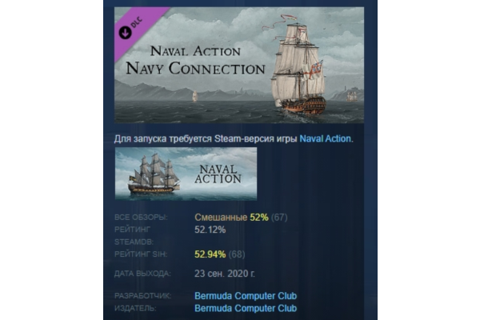Click the ДАТА ВЫХОДА label
The height and width of the screenshot is (320, 480).
[142, 274]
